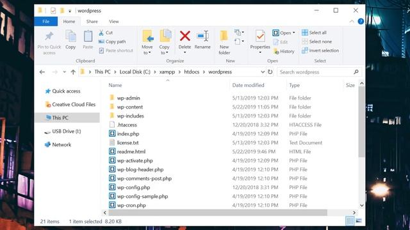Click the Cut scissors icon
The width and height of the screenshot is (410, 230).
click(x=101, y=33)
